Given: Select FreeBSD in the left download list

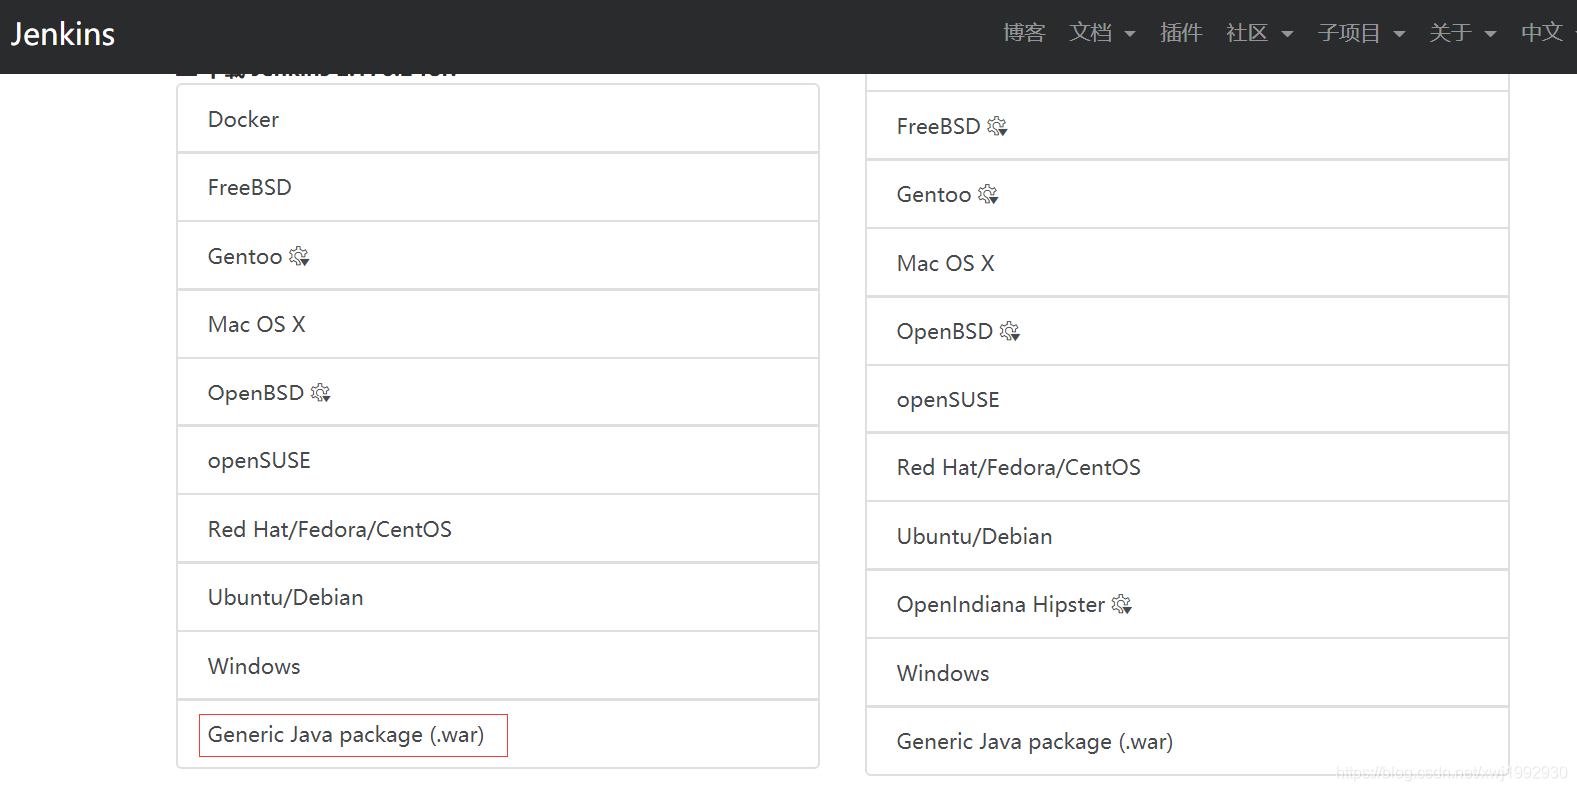Looking at the screenshot, I should [498, 188].
